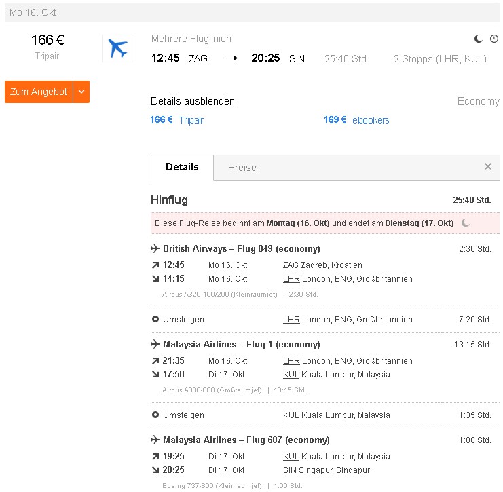The image size is (503, 492).
Task: Click the arrival arrow icon at 17:50
Action: point(155,374)
